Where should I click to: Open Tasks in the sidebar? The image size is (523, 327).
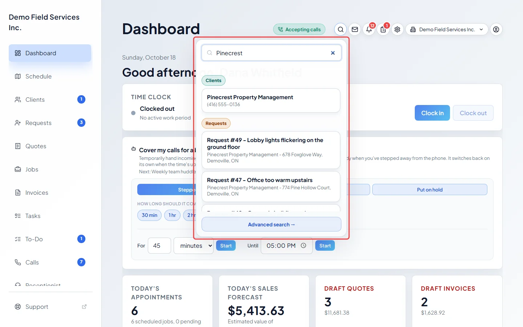point(50,216)
